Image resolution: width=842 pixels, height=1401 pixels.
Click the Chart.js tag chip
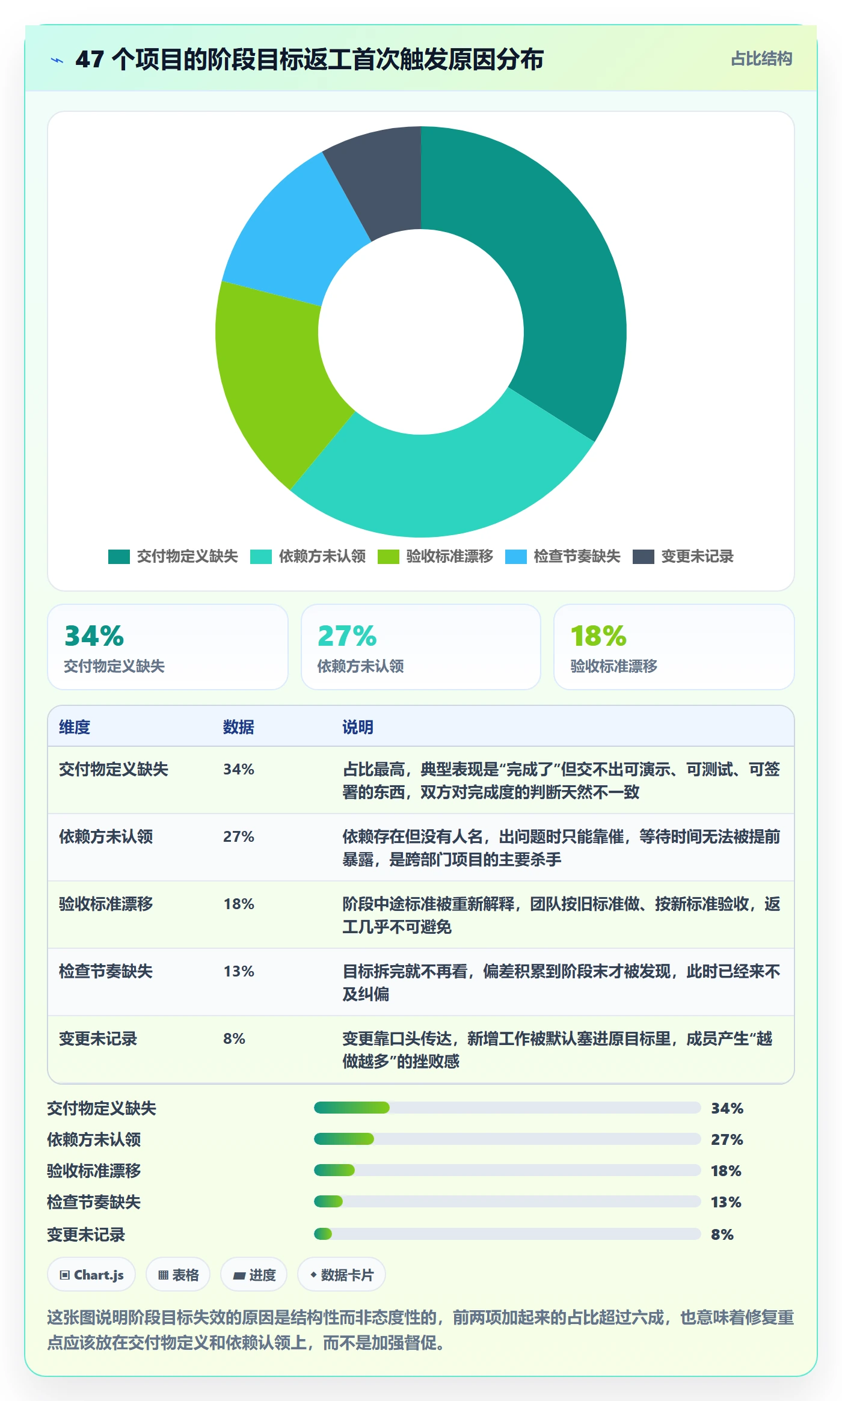click(91, 1274)
